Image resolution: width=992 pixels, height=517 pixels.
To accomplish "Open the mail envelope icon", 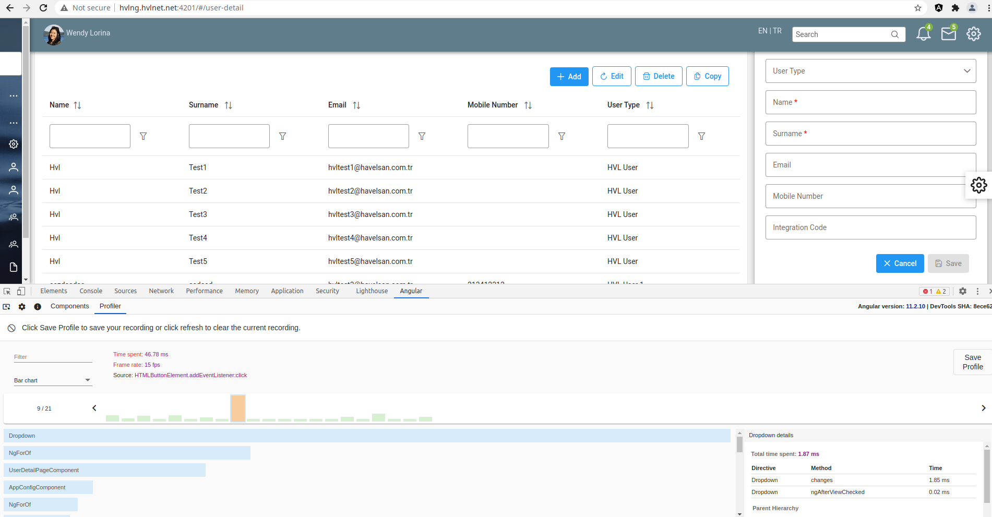I will 948,34.
